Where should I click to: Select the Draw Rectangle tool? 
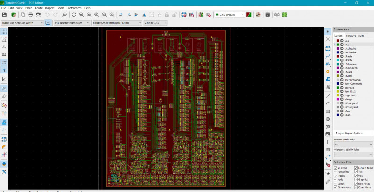pos(328,111)
